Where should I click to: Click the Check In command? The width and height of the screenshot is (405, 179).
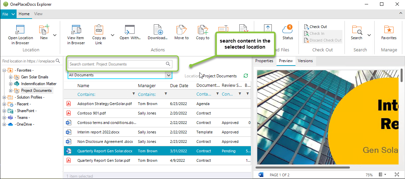tap(314, 33)
